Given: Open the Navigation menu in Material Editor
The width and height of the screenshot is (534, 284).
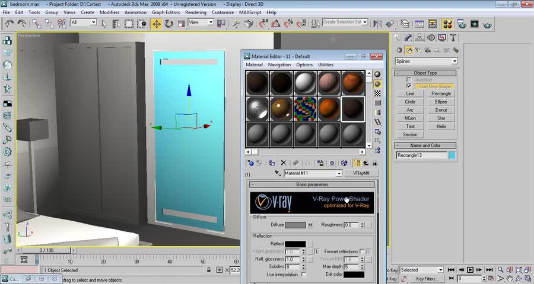Looking at the screenshot, I should (279, 64).
